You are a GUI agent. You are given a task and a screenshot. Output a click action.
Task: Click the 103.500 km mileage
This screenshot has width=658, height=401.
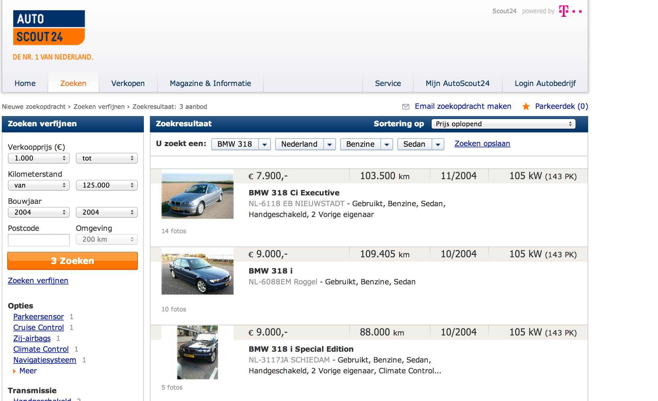[x=385, y=176]
